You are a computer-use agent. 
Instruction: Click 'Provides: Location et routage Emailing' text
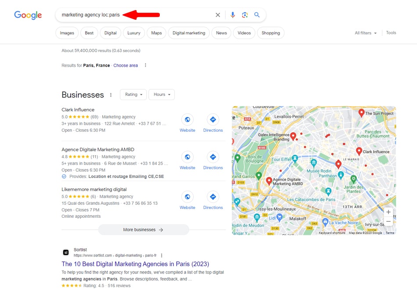click(116, 177)
